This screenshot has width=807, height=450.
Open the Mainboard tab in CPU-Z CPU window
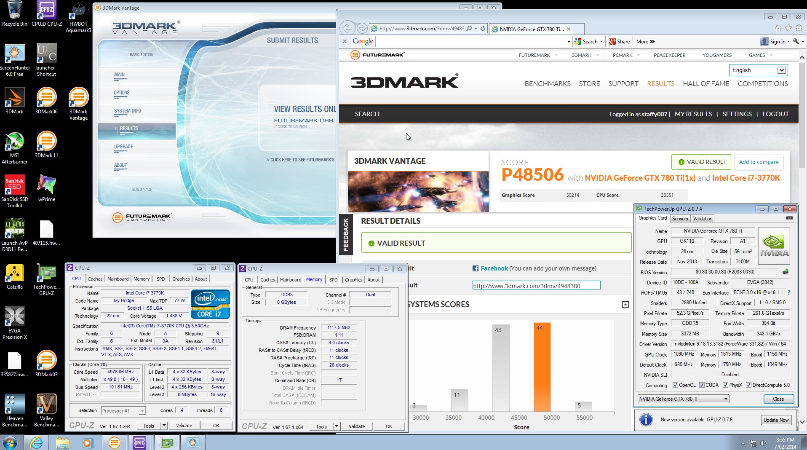pos(118,279)
